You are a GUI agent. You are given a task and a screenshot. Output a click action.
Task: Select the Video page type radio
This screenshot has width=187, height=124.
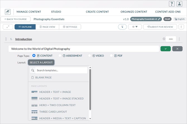(x=89, y=56)
